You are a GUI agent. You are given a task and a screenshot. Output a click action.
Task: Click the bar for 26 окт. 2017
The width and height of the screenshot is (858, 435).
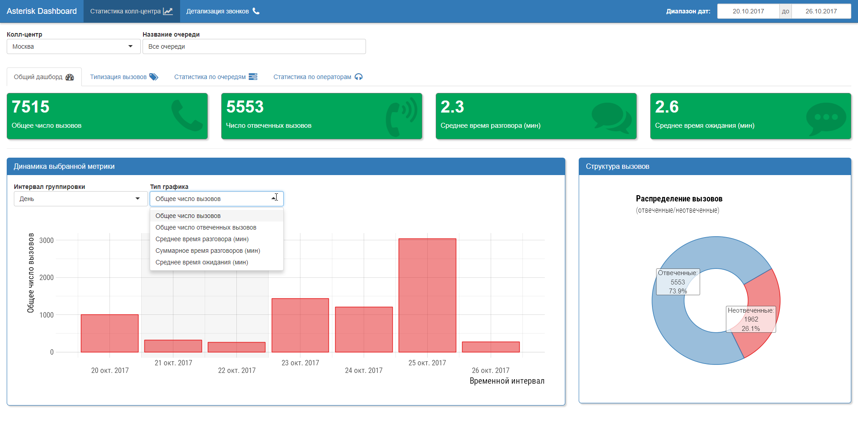[x=491, y=347]
